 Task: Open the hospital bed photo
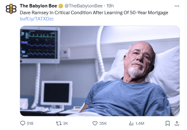100,71
